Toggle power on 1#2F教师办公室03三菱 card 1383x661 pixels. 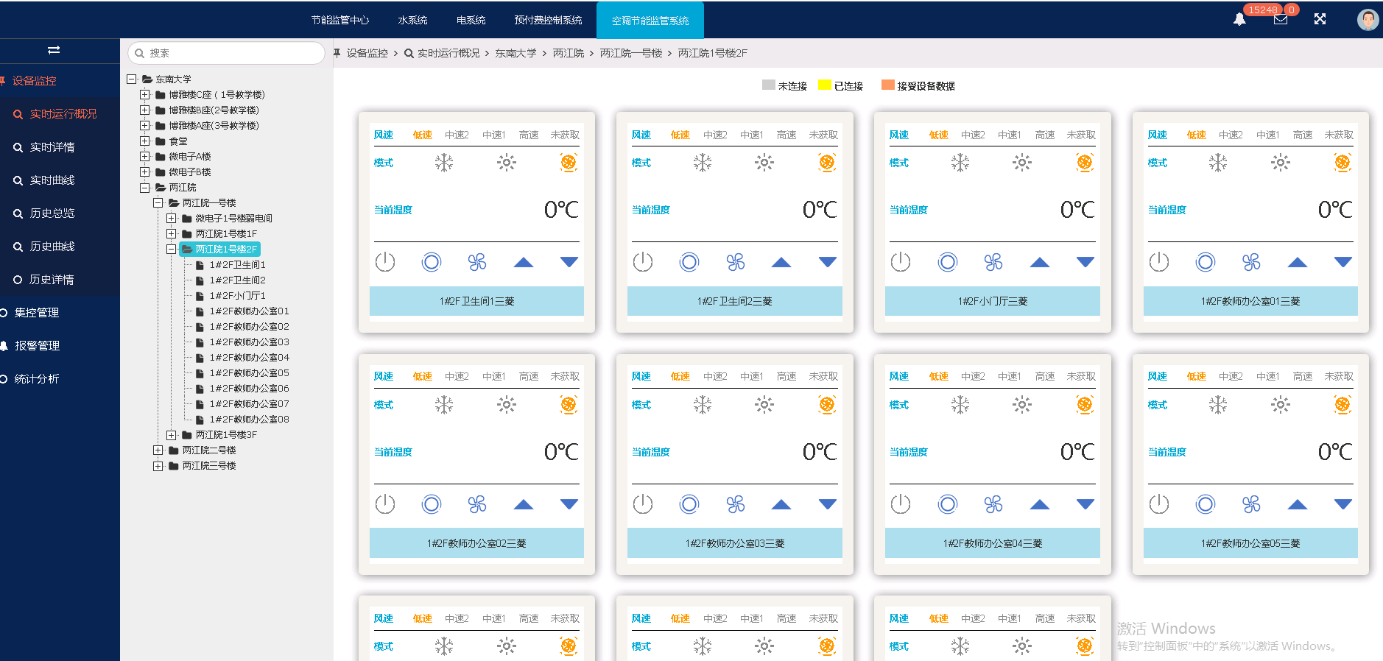click(x=643, y=504)
